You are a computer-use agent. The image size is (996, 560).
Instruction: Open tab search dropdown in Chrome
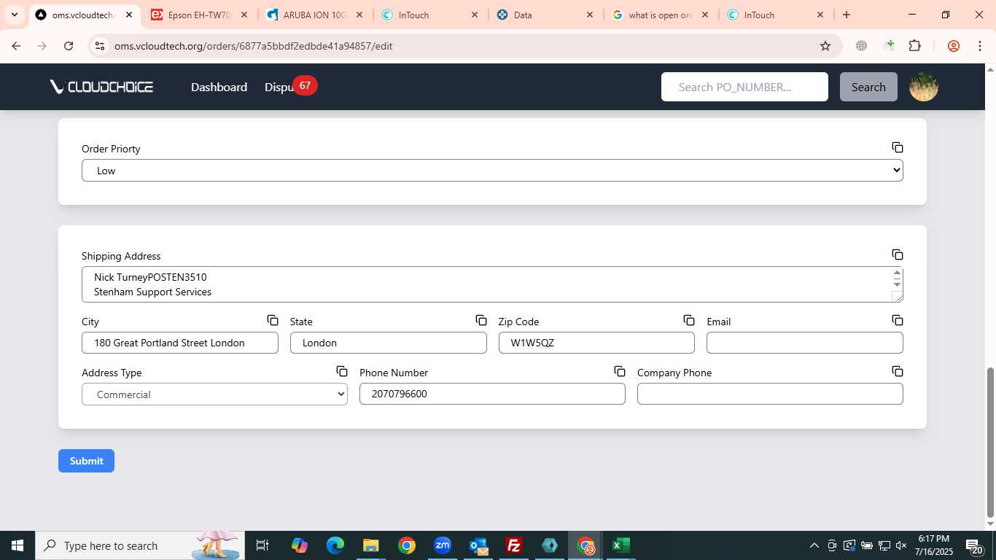14,15
